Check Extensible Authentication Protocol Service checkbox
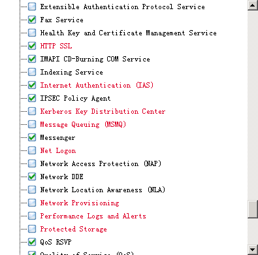 32,7
